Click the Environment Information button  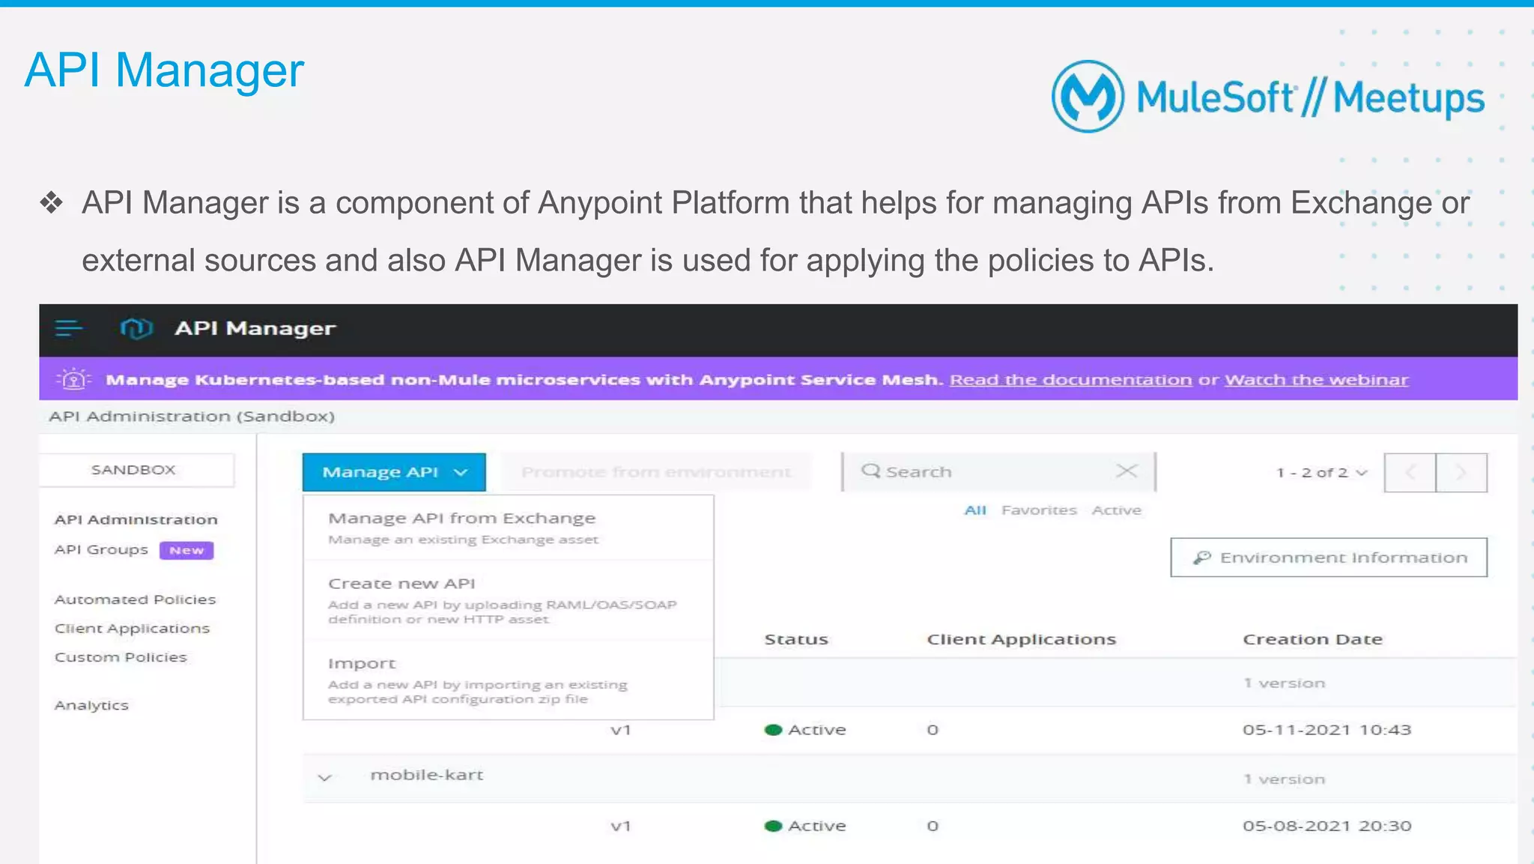1329,558
